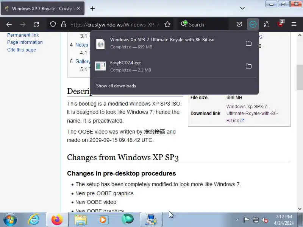
Task: Click the '699 MB' file size value
Action: click(234, 98)
